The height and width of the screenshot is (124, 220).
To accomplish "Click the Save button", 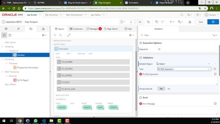I will [x=201, y=22].
